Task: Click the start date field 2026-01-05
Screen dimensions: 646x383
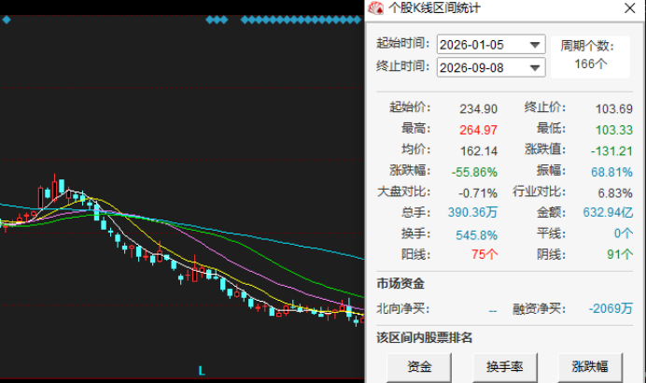Action: click(491, 45)
